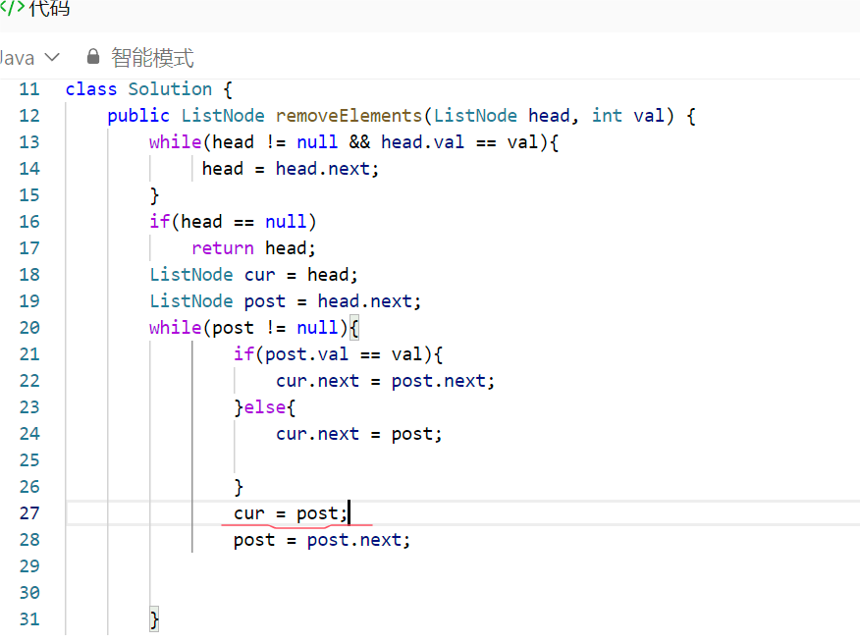
Task: Click the removeElements method name
Action: [349, 116]
